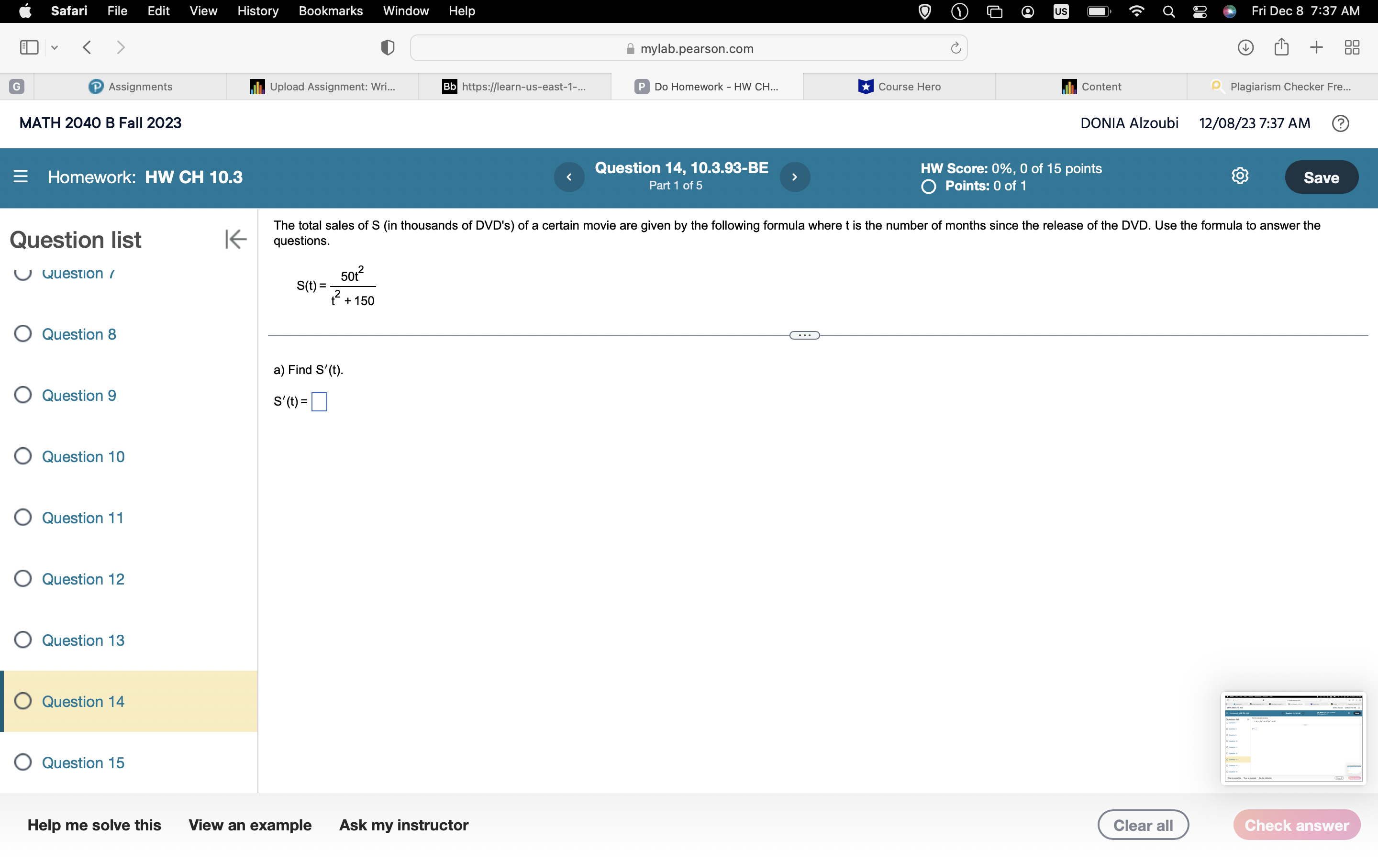Open the hamburger menu next to Homework
The image size is (1378, 861).
click(x=21, y=177)
